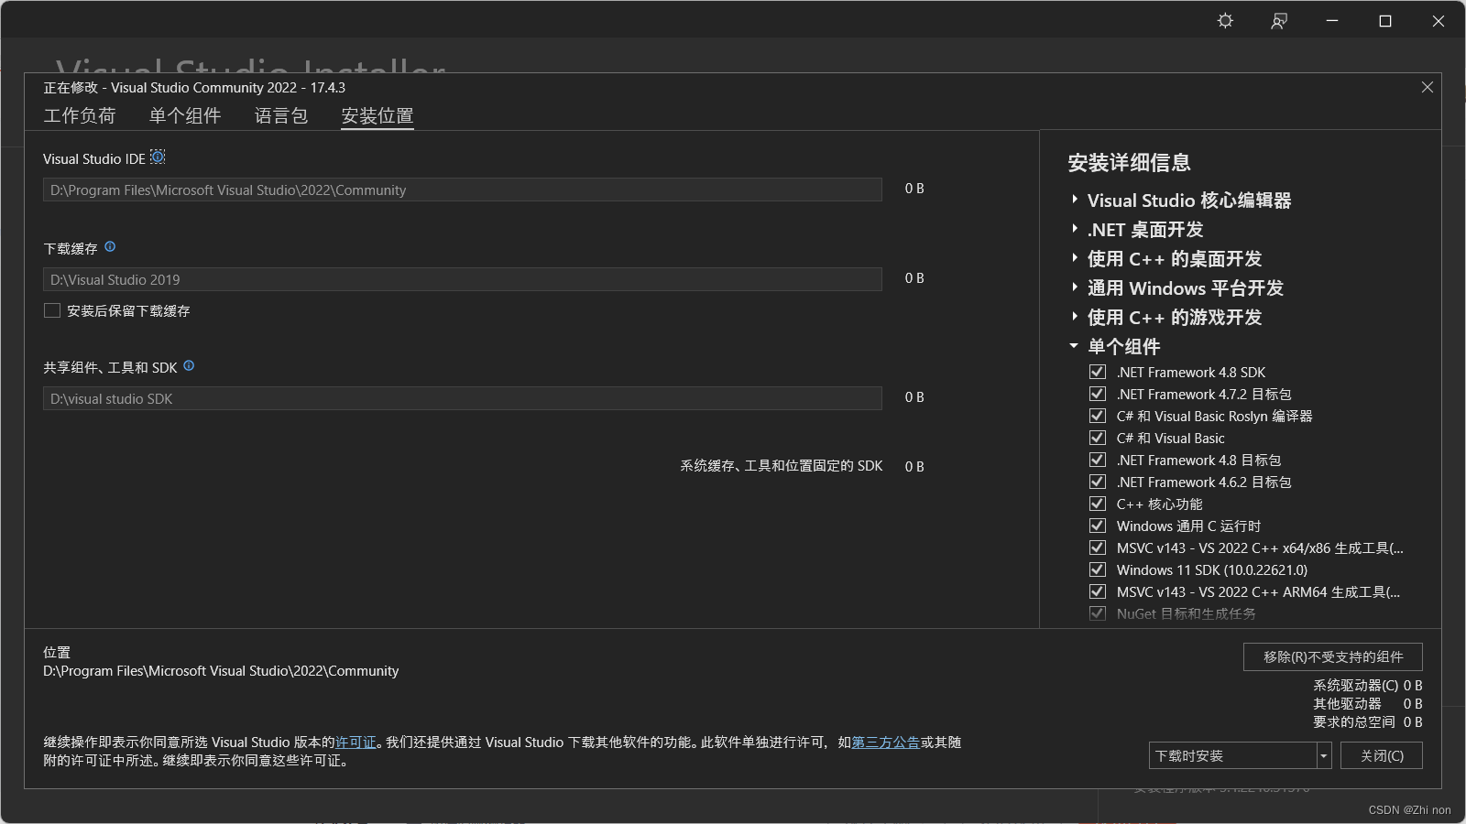Viewport: 1466px width, 824px height.
Task: Open the 第三方公告 link
Action: pos(885,742)
